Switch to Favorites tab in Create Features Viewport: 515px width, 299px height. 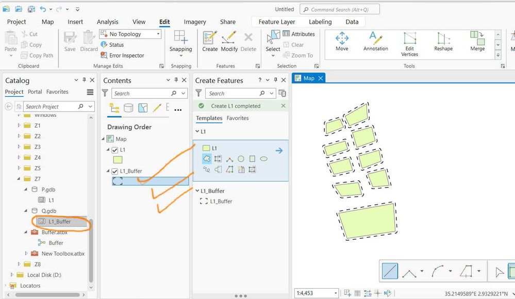[x=238, y=118]
